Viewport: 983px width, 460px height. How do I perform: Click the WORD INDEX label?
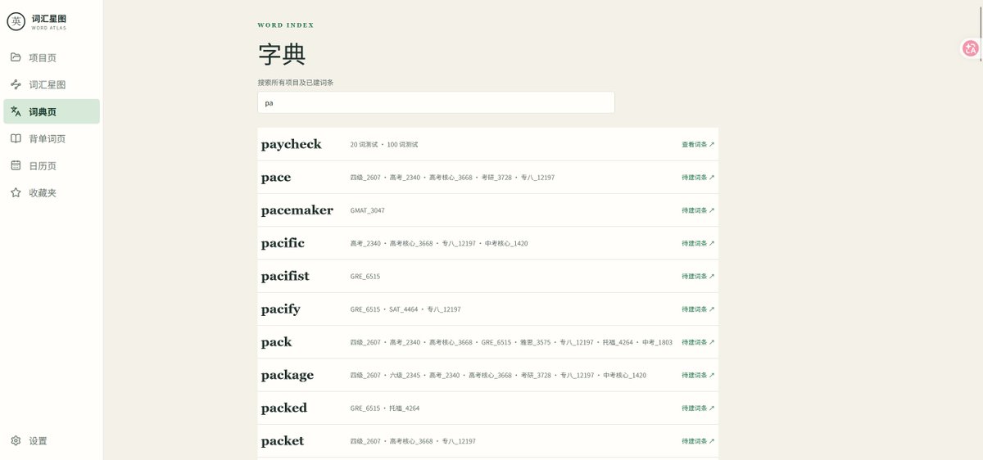coord(286,25)
